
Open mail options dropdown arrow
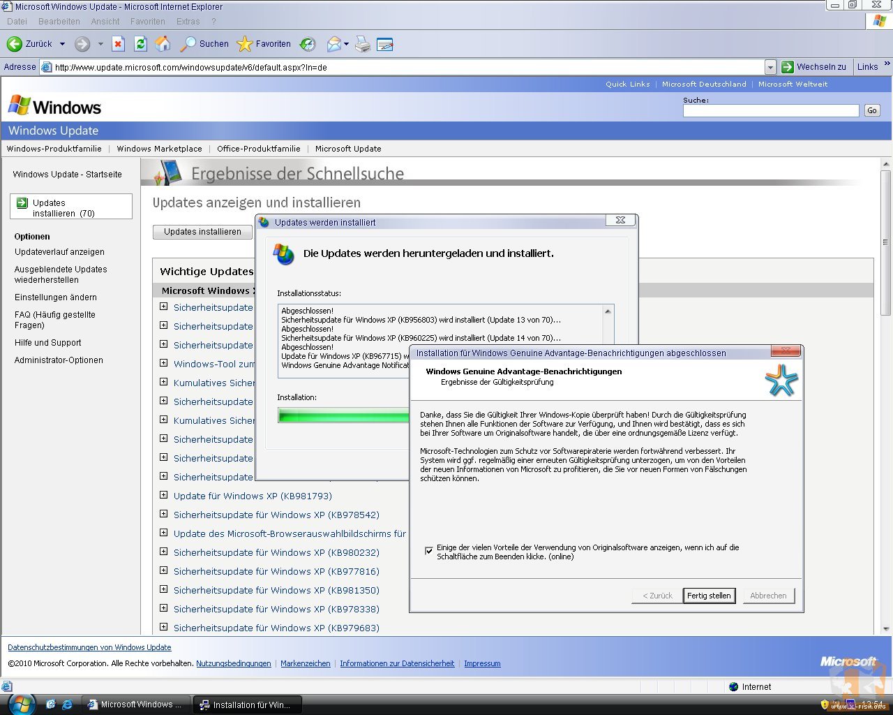click(x=347, y=44)
